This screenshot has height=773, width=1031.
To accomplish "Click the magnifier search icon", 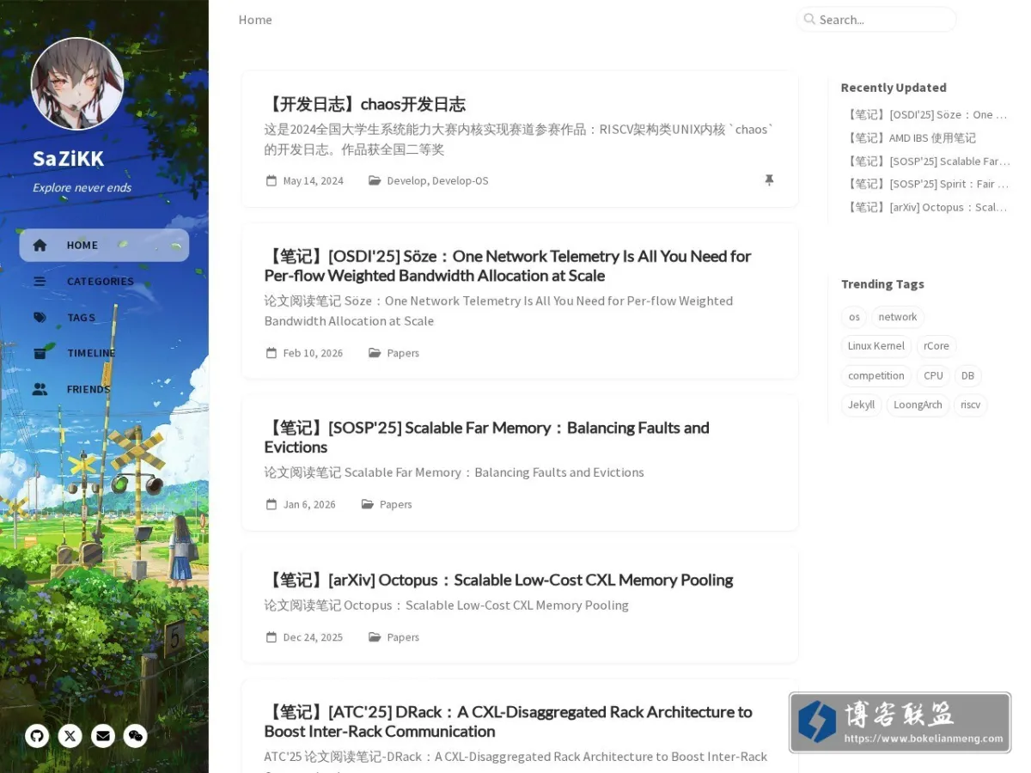I will pyautogui.click(x=809, y=19).
